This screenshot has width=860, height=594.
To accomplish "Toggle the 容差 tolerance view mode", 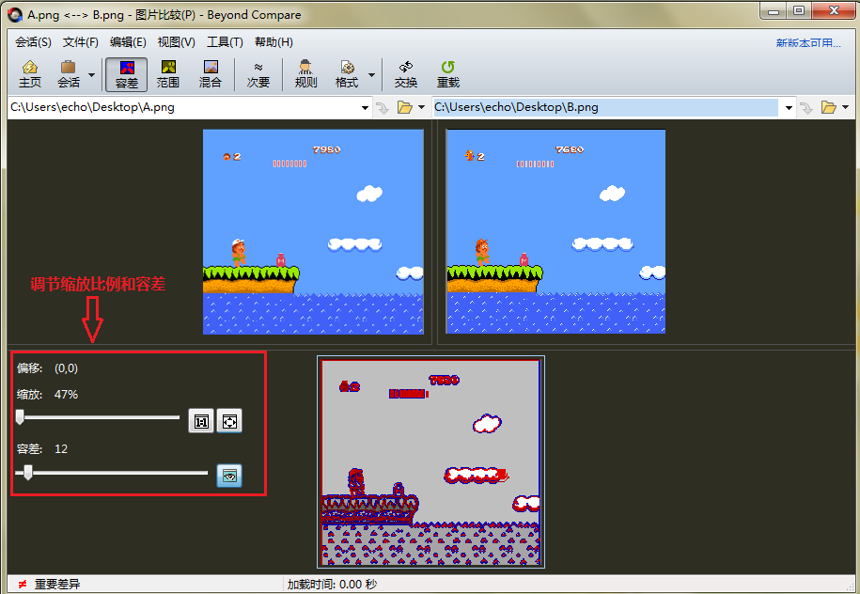I will click(127, 74).
